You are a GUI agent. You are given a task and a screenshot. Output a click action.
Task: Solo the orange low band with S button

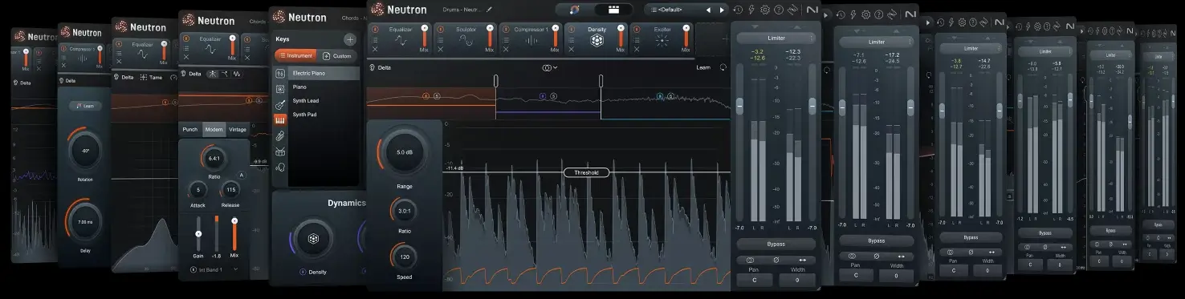point(437,96)
